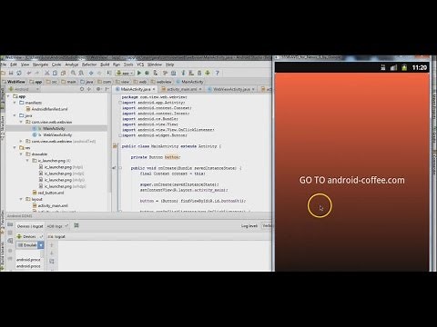Click the Copy toolbar icon
Viewport: 437px width, 327px height.
click(55, 73)
